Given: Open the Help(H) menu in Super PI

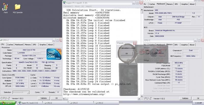Looking at the screenshot, I should [x=88, y=6].
